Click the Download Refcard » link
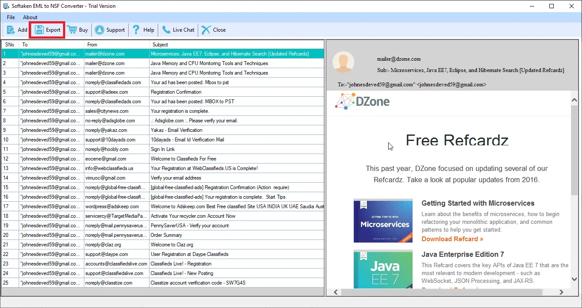This screenshot has width=582, height=308. tap(452, 239)
